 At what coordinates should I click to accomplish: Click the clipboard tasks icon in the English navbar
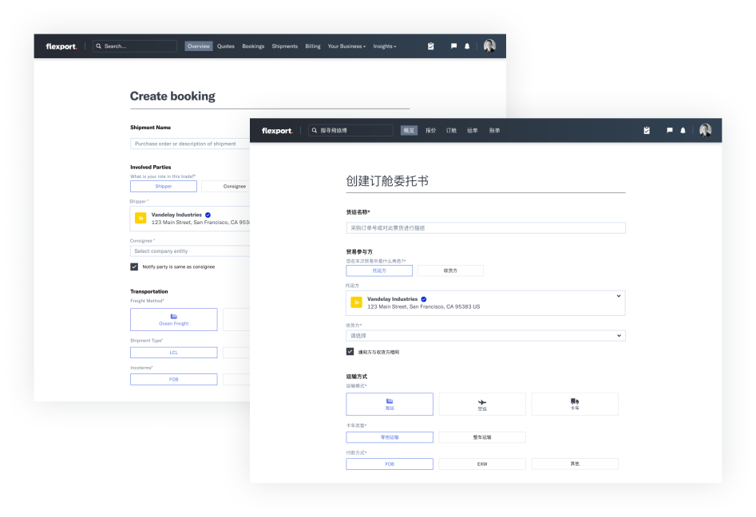pyautogui.click(x=431, y=46)
